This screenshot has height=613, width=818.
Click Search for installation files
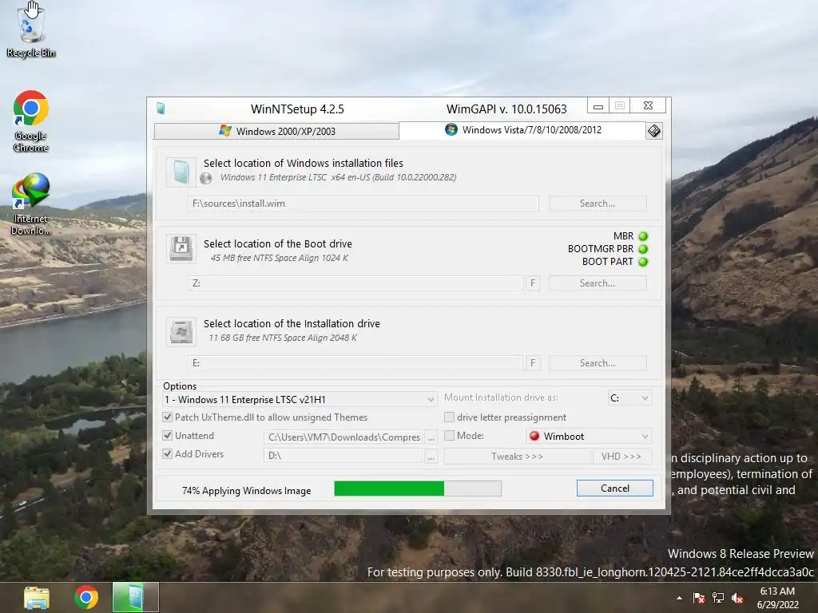click(598, 204)
